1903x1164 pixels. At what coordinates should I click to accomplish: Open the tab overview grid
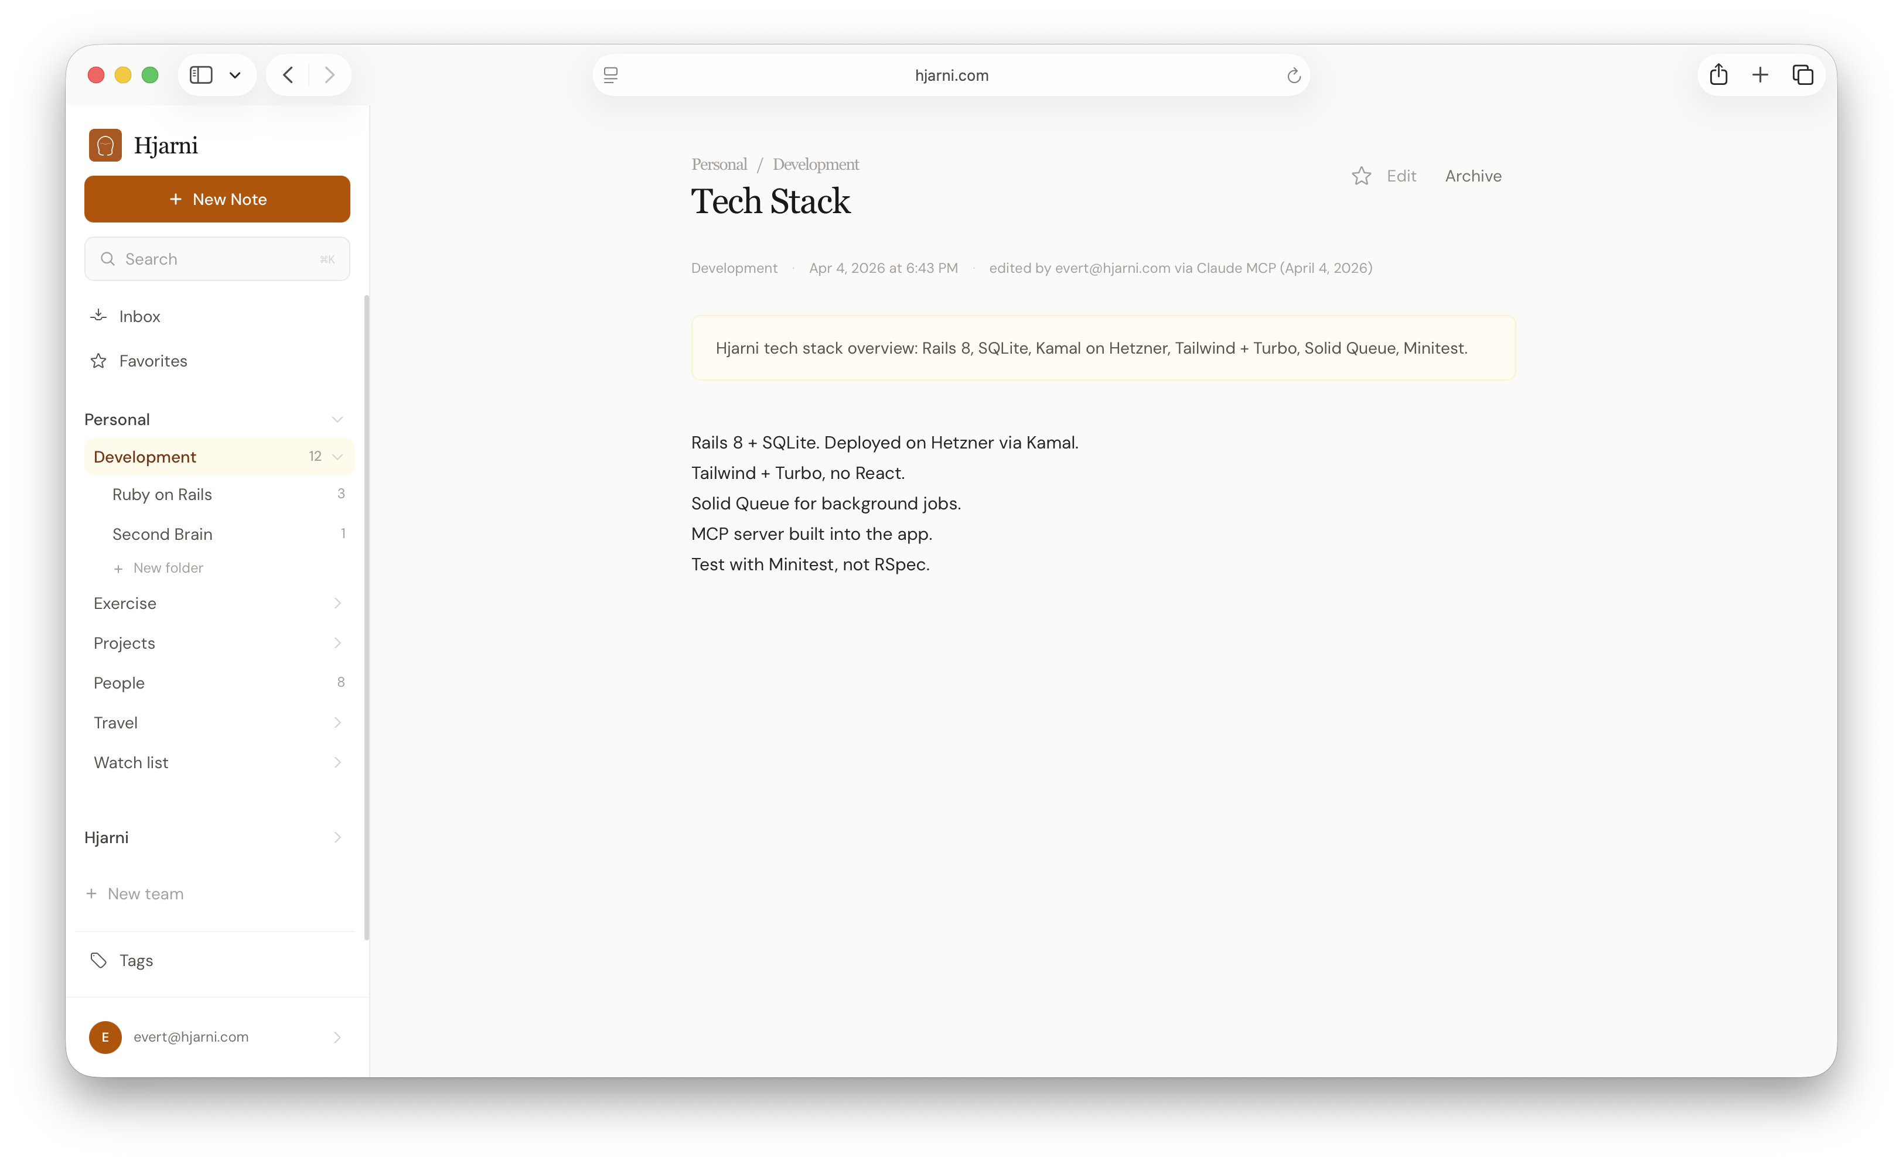(x=1804, y=75)
